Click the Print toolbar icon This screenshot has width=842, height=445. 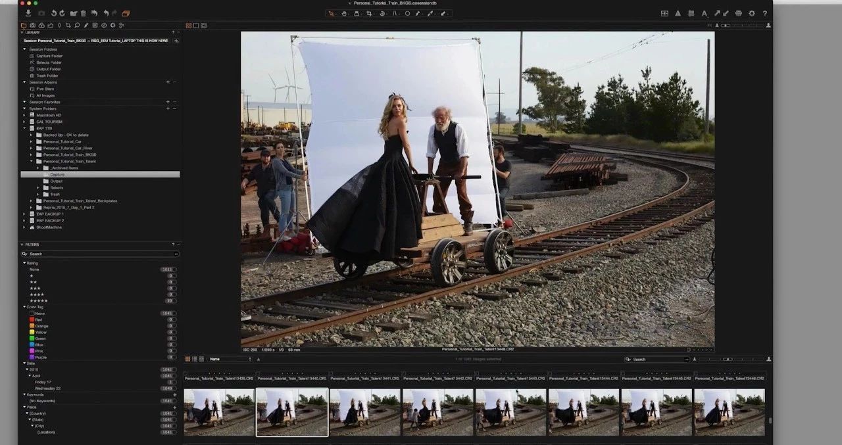[x=738, y=13]
